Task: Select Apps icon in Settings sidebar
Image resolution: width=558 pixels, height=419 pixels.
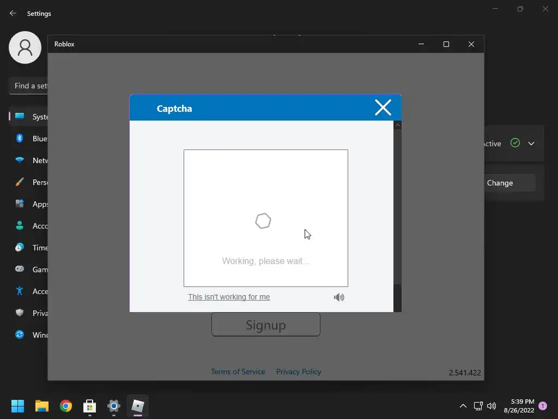Action: click(x=20, y=204)
